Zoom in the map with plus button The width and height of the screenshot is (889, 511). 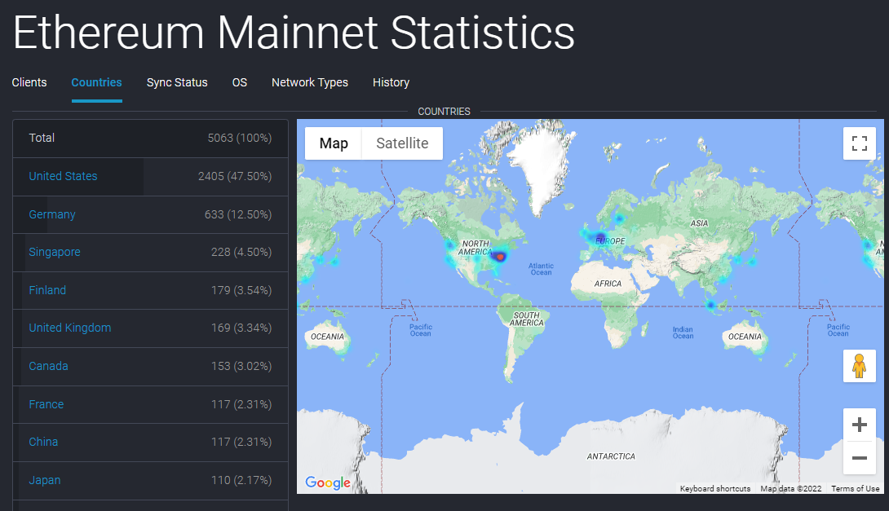(x=860, y=425)
